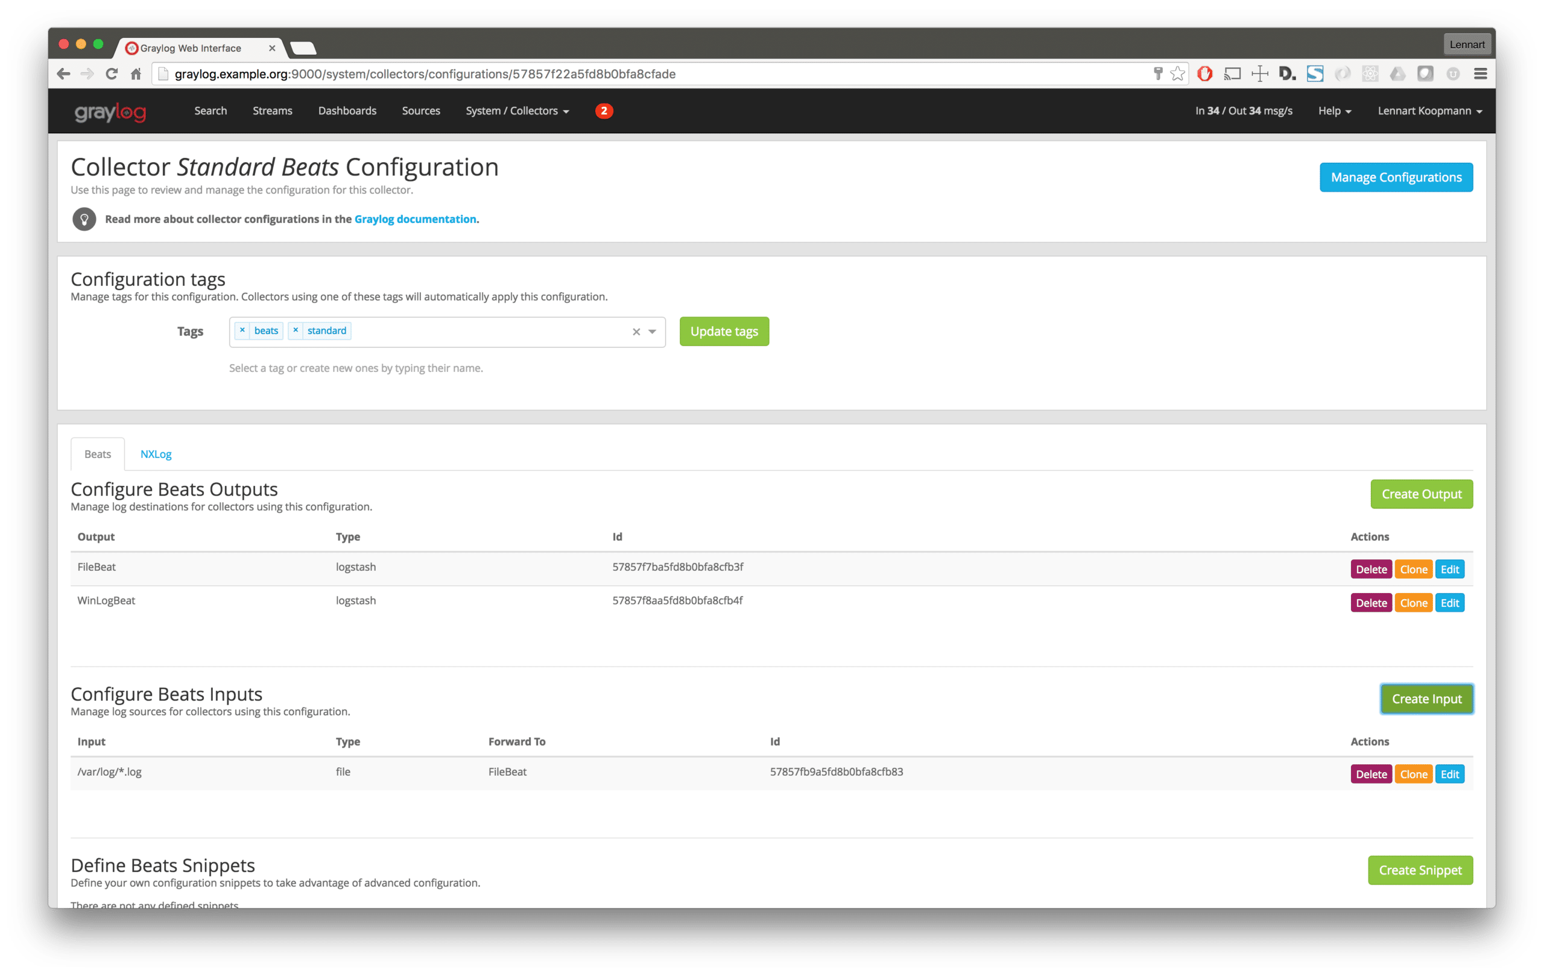
Task: Click the lightbulb documentation hint icon
Action: coord(84,219)
